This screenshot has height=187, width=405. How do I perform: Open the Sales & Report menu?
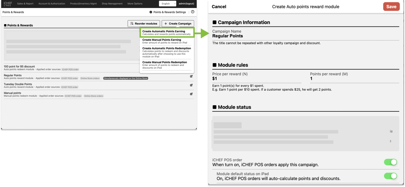[25, 4]
